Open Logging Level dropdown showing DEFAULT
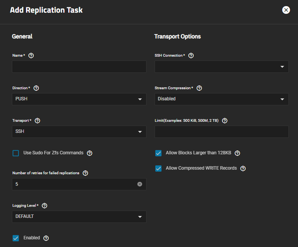Image resolution: width=298 pixels, height=247 pixels. pyautogui.click(x=79, y=217)
